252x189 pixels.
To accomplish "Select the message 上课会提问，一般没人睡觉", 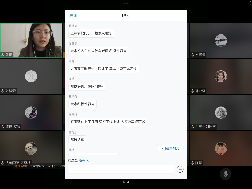I will tap(91, 33).
